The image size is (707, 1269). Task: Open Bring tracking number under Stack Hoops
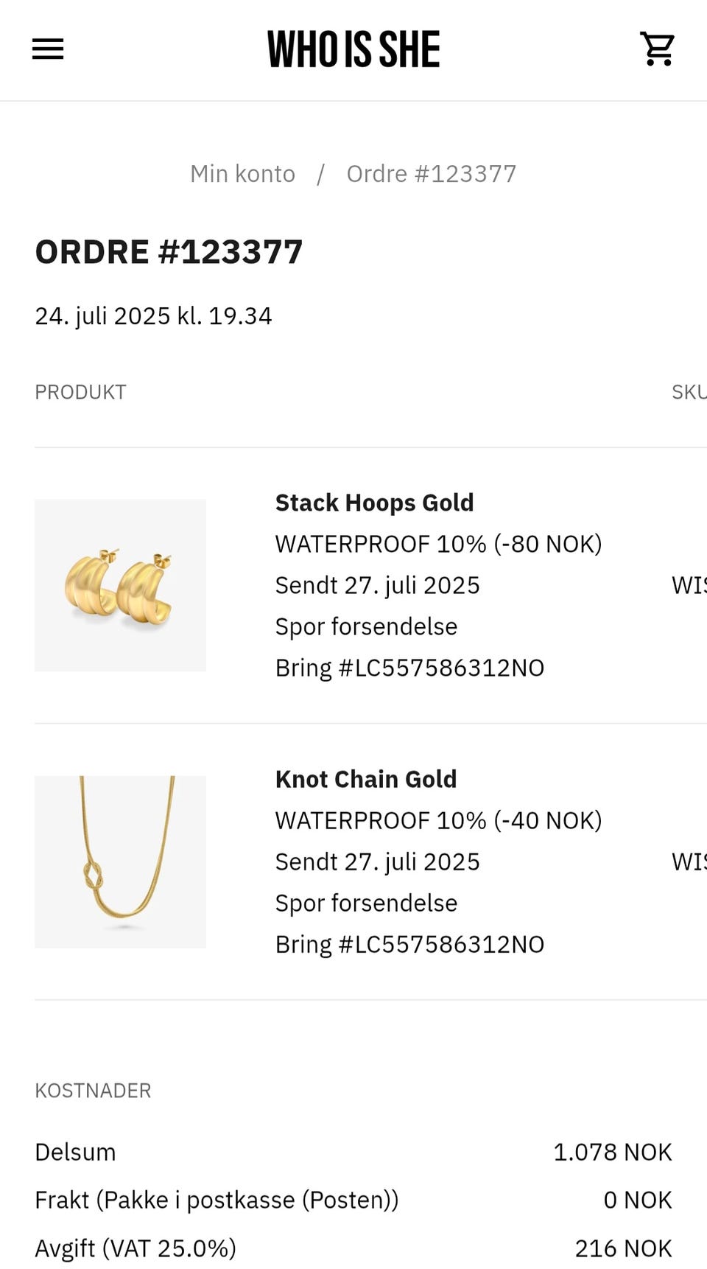pos(409,668)
